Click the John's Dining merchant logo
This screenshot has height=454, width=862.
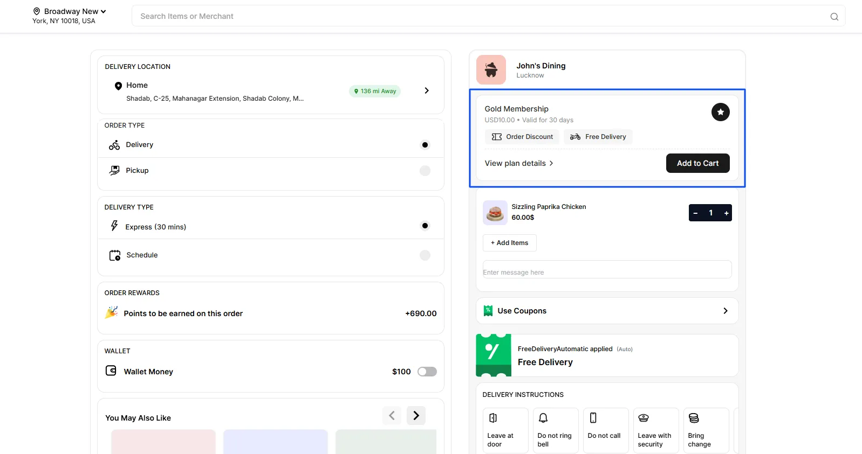pyautogui.click(x=491, y=69)
